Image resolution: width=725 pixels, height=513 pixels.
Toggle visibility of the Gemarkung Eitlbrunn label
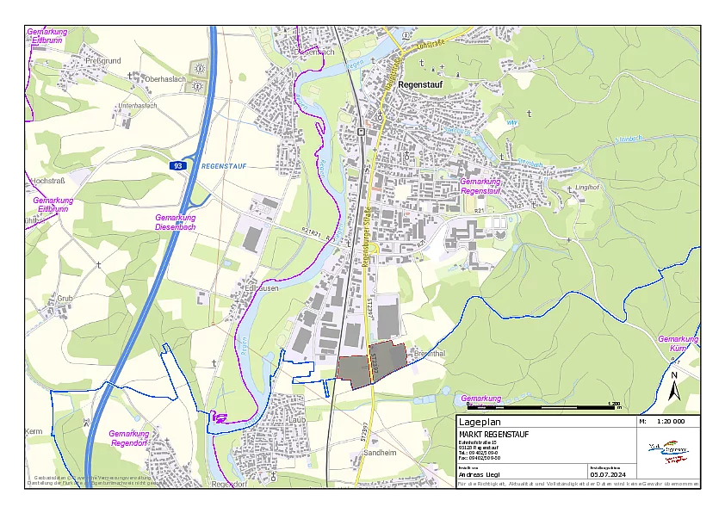(47, 36)
